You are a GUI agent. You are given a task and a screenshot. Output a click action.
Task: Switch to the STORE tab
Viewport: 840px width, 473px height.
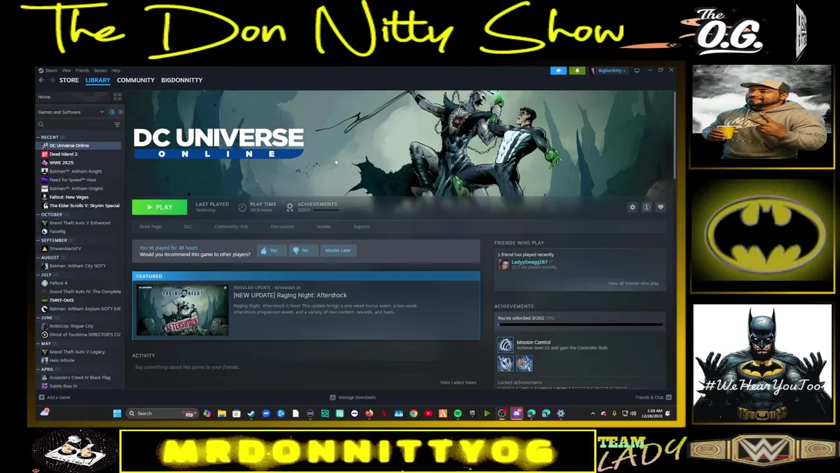click(x=69, y=80)
